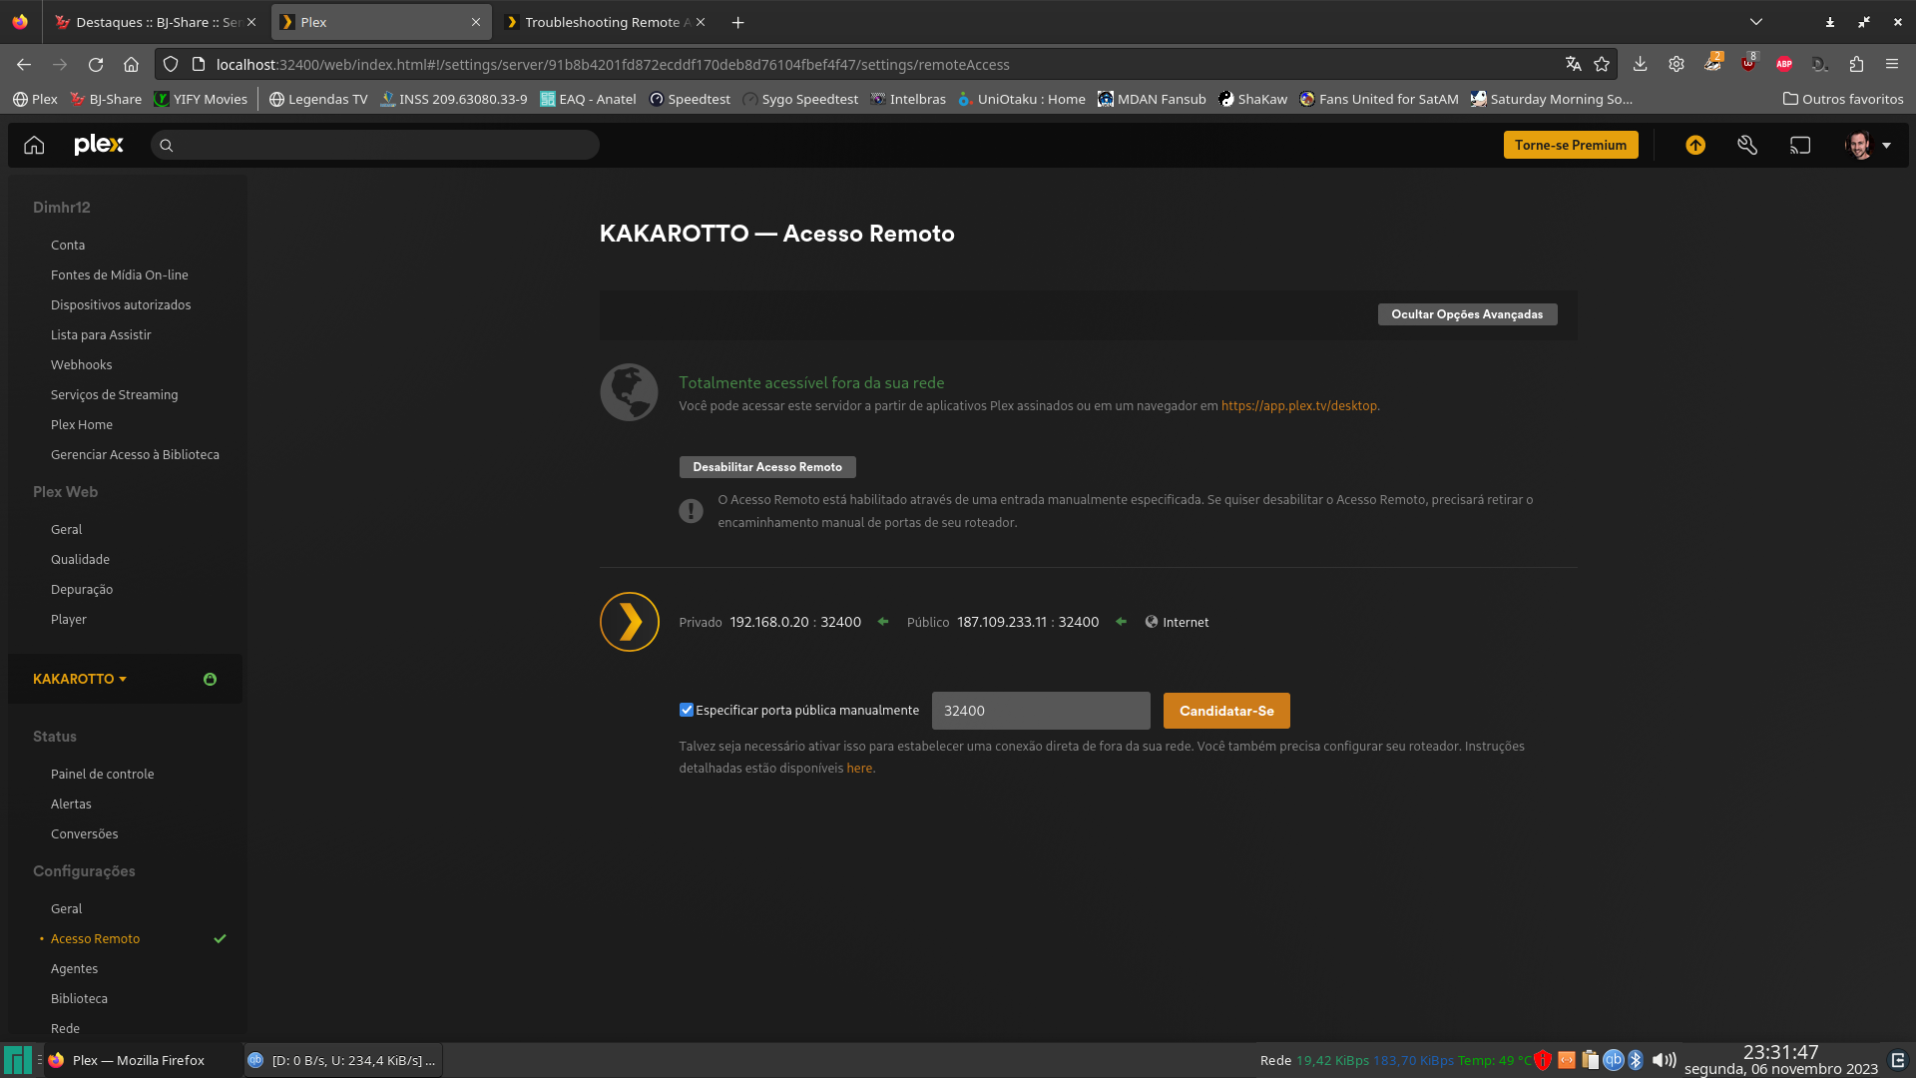Expand the KAKAROTTO server dropdown
This screenshot has height=1078, width=1916.
point(80,679)
